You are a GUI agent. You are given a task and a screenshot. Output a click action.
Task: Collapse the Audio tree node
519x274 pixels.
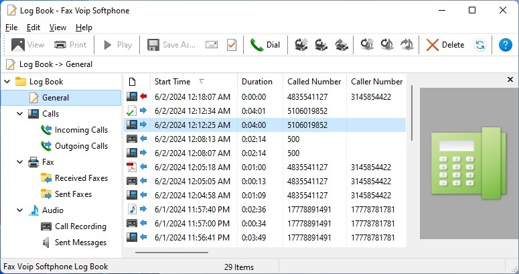click(20, 210)
